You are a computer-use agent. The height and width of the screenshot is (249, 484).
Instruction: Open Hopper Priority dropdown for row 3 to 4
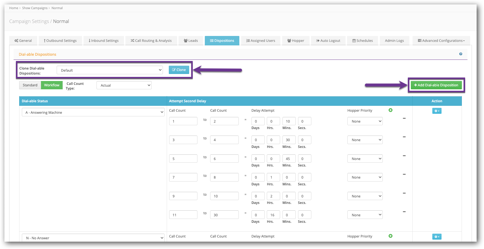point(365,140)
